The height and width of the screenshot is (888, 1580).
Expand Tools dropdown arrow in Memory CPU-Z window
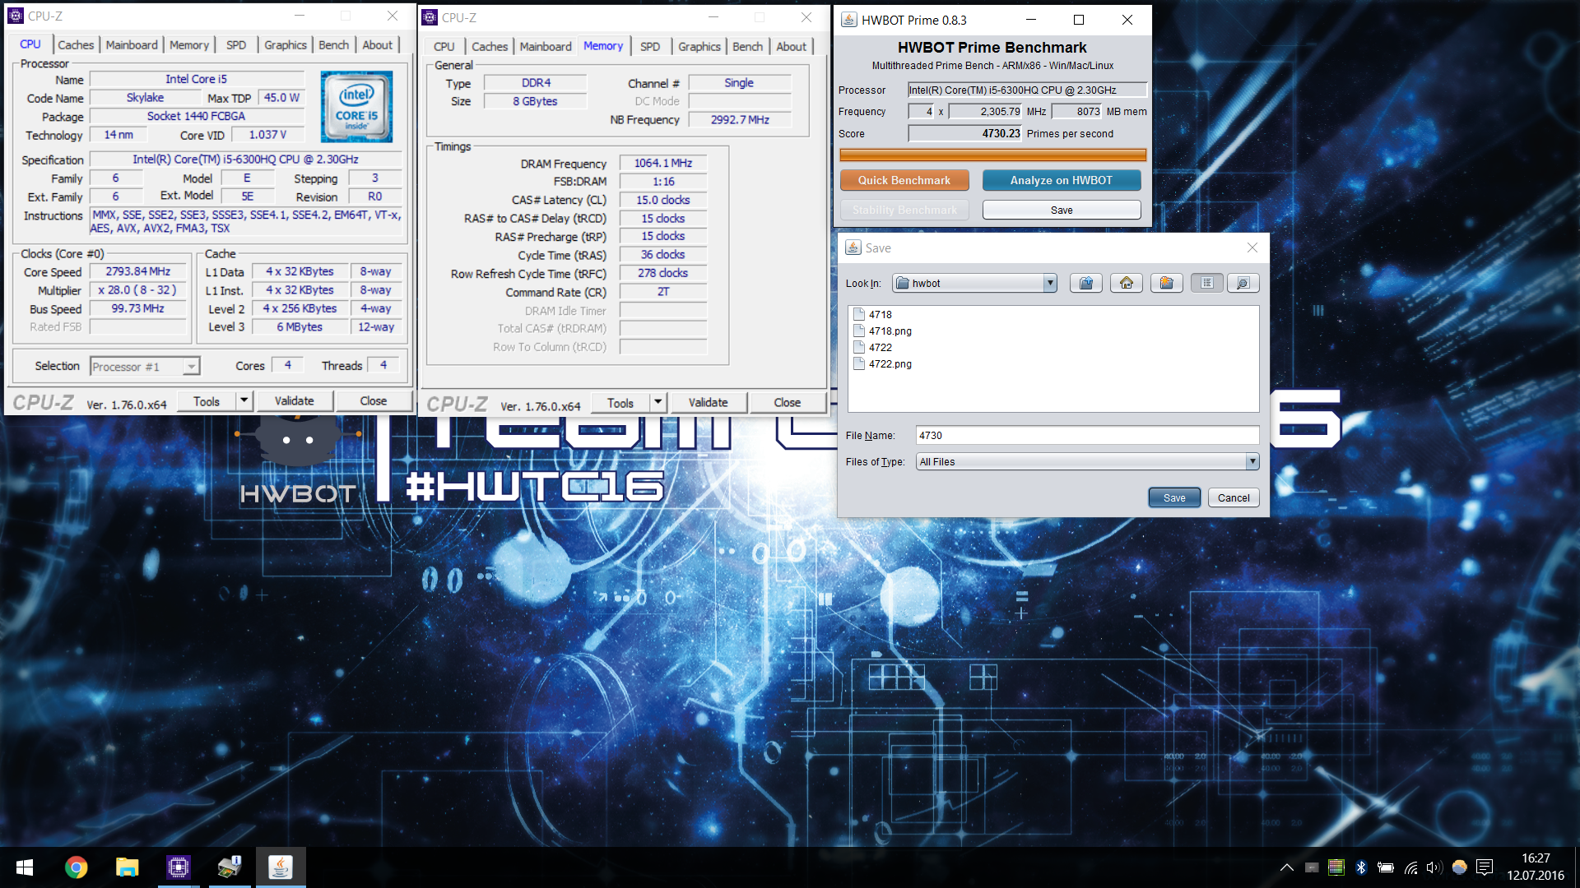tap(658, 403)
